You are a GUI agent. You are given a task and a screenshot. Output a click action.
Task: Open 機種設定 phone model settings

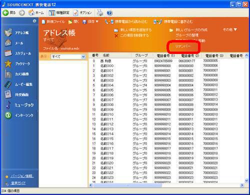click(x=59, y=12)
